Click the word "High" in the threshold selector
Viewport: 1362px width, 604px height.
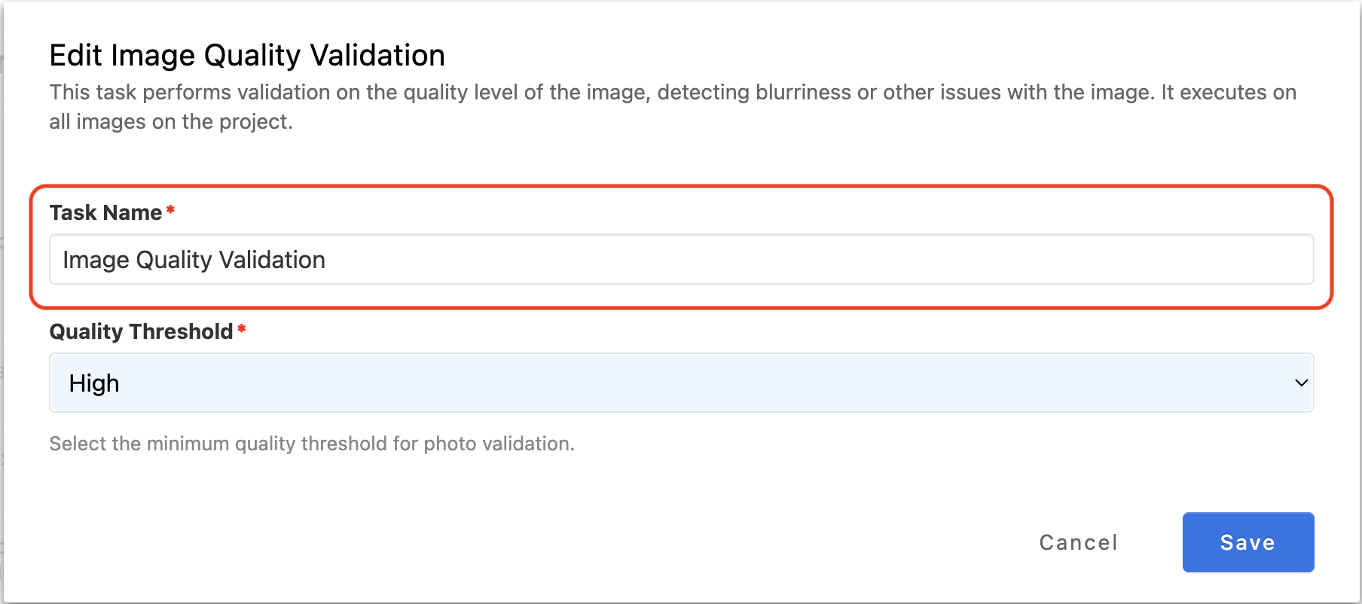(94, 383)
